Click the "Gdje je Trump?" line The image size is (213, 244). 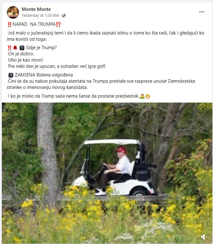point(41,48)
